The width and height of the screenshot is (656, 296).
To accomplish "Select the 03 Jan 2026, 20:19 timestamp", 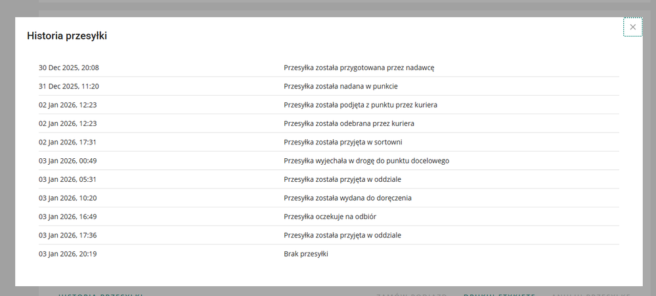I will [69, 253].
